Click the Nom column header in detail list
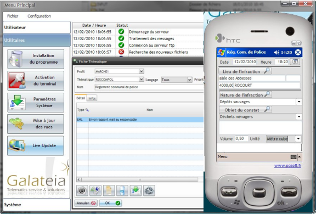The width and height of the screenshot is (316, 214). [x=150, y=110]
